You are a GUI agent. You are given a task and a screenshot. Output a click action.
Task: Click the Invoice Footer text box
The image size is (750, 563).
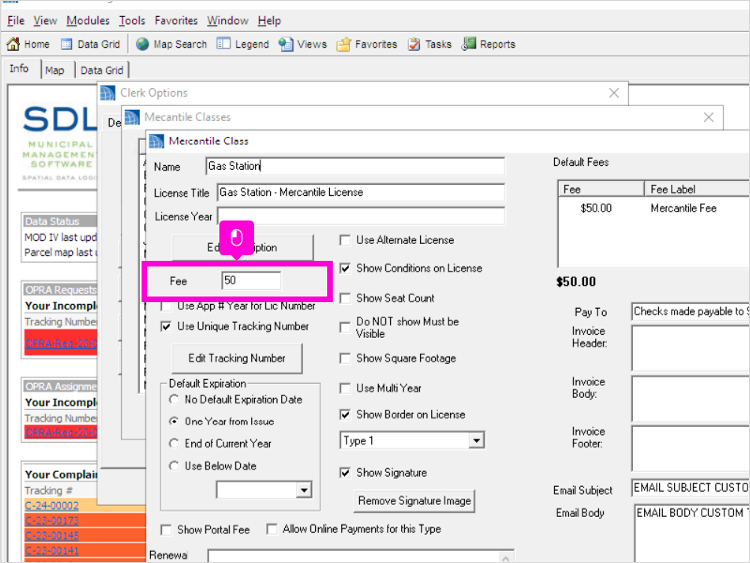[691, 449]
